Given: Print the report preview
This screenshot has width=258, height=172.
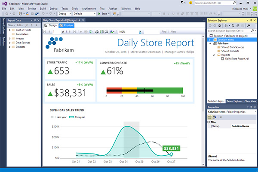Looking at the screenshot, I should coord(97,31).
